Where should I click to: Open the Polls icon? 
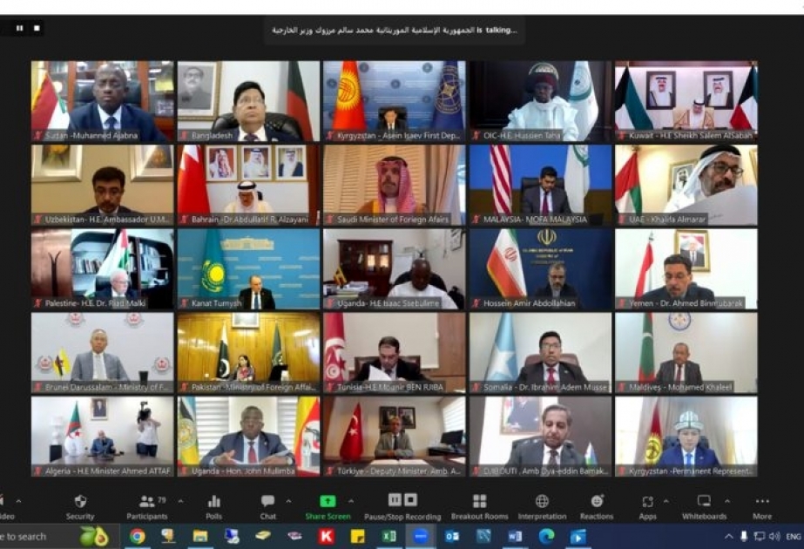coord(213,507)
